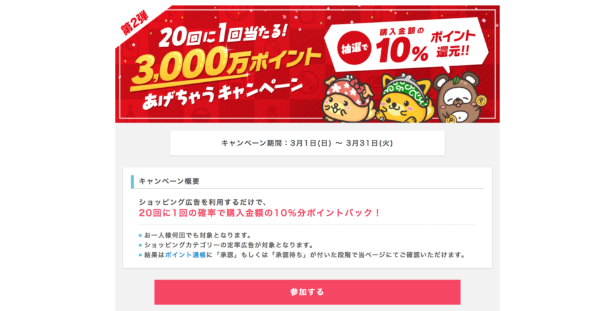Click the yellow fox mascot with green hat
This screenshot has height=311, width=615.
point(405,98)
